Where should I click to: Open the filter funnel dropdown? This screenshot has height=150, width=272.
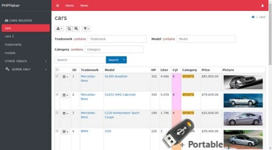86,29
